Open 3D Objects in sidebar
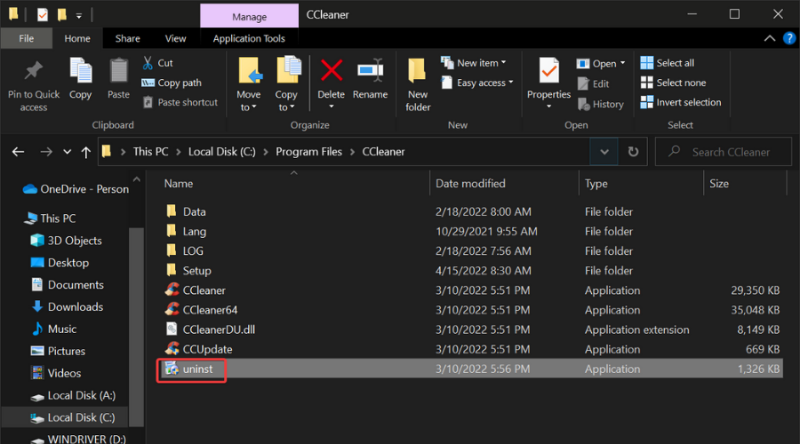Viewport: 800px width, 444px height. (67, 241)
